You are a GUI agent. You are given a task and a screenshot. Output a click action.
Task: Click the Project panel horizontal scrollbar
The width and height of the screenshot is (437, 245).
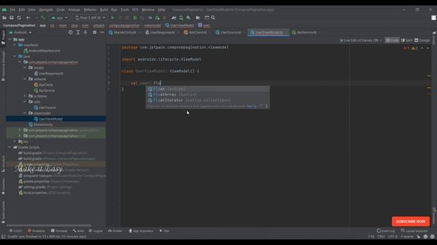tap(48, 225)
